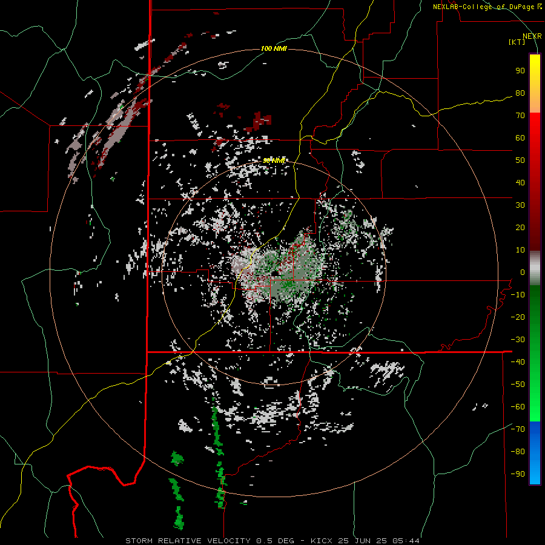This screenshot has width=545, height=545.
Task: Click the 50 NMI range ring label
Action: pos(274,160)
